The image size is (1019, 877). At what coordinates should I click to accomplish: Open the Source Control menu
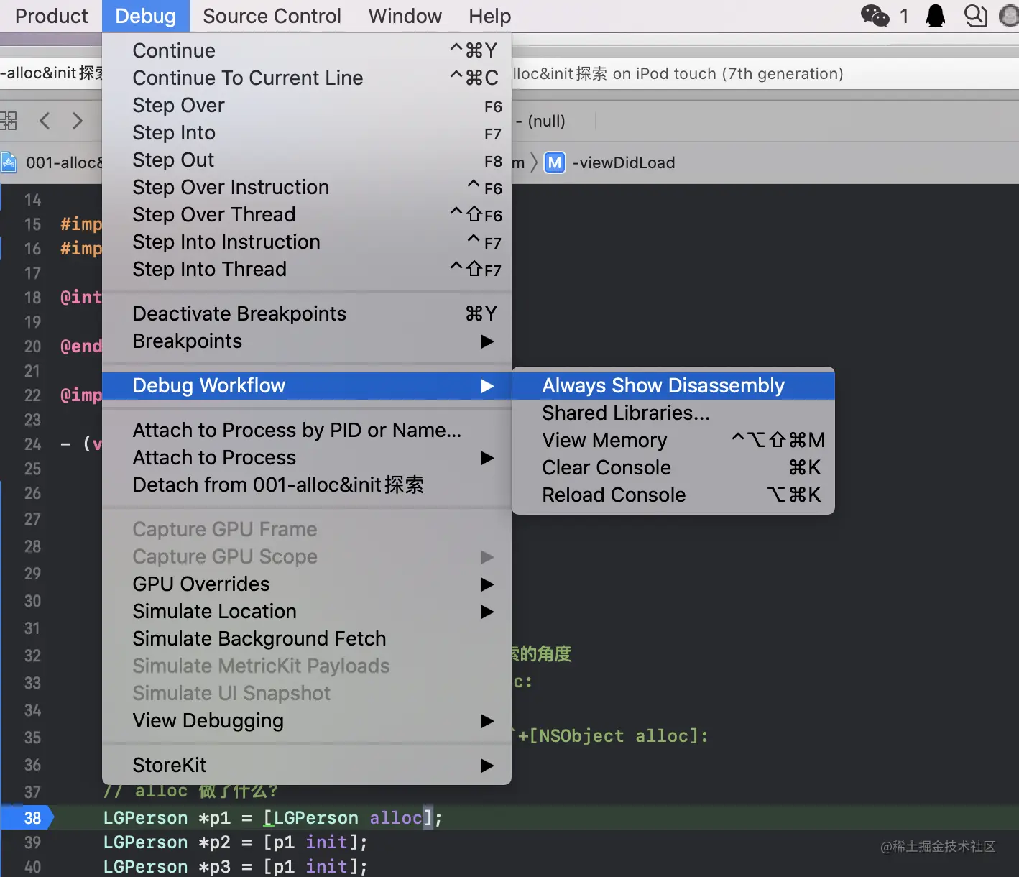pos(272,16)
